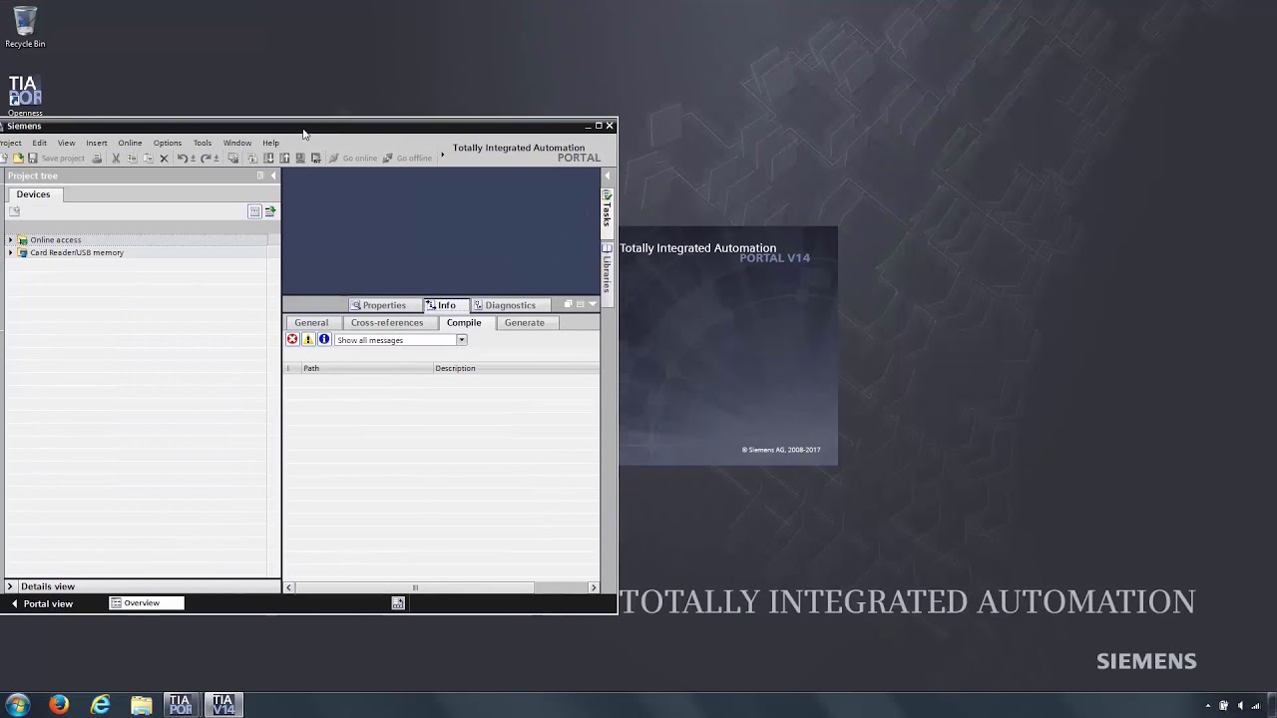Click the Undo arrow icon
The height and width of the screenshot is (718, 1277).
click(x=182, y=158)
